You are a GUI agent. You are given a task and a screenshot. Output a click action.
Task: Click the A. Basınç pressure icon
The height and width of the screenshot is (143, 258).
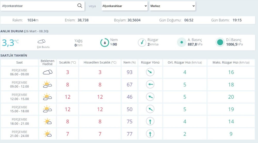click(x=182, y=43)
